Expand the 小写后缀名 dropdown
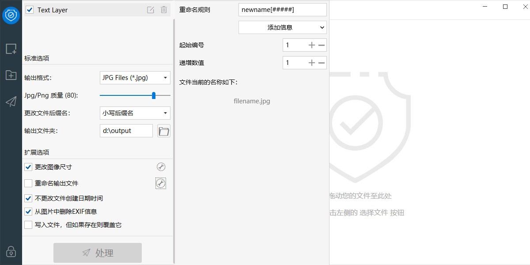The width and height of the screenshot is (530, 265). click(135, 113)
